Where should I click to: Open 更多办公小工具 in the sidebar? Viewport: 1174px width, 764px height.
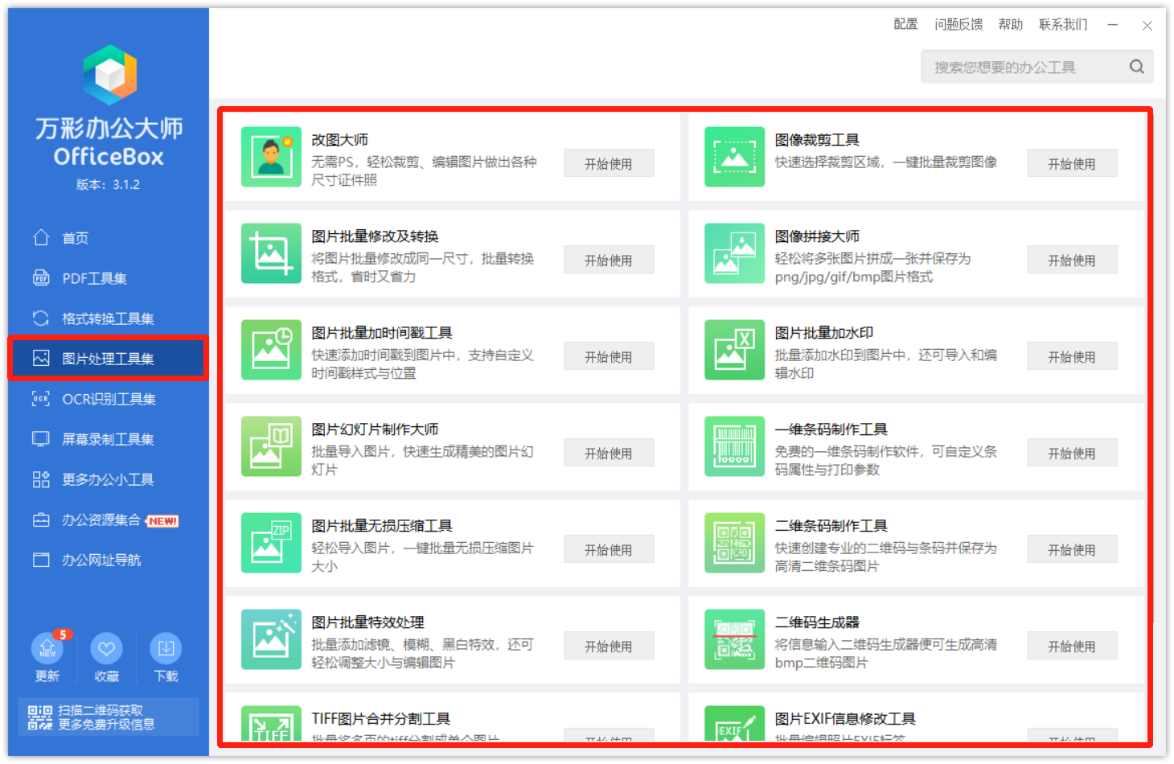point(108,479)
